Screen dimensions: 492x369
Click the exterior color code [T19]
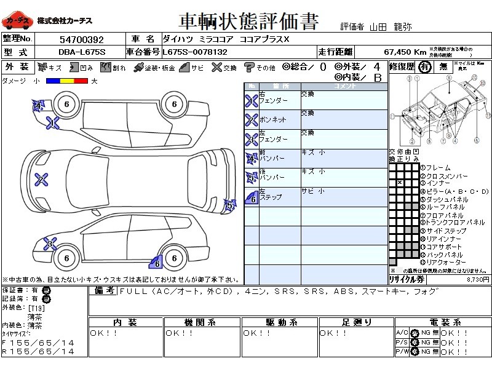36,308
